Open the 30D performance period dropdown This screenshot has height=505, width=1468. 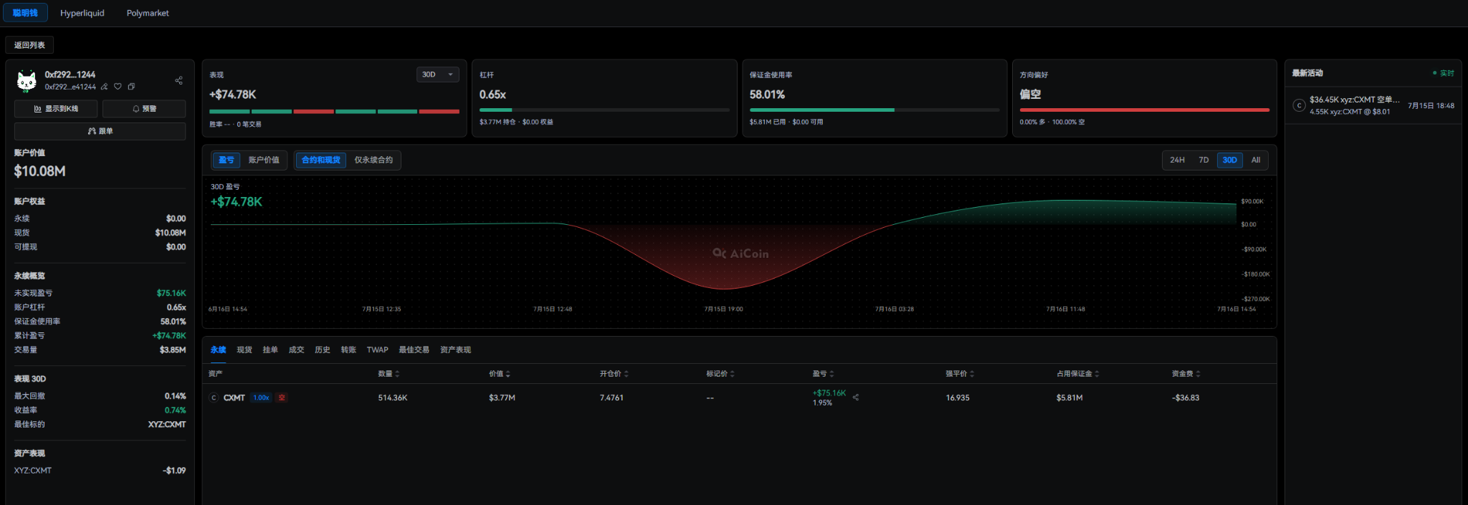[x=437, y=74]
